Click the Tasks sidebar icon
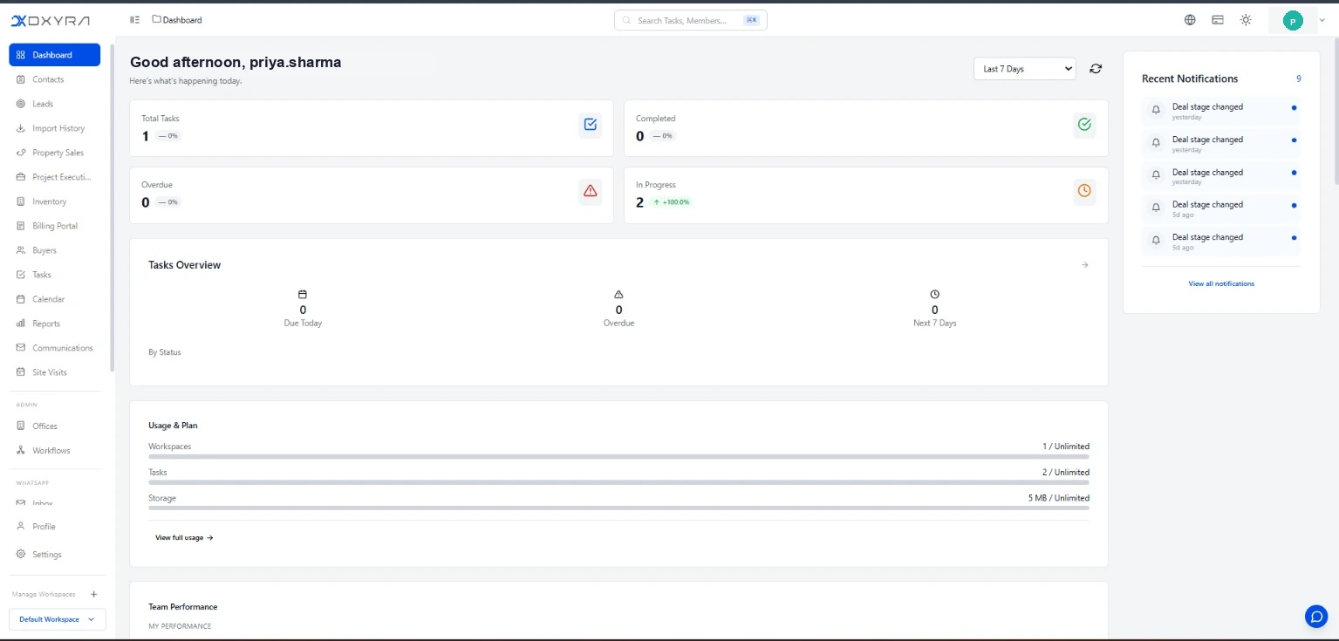Image resolution: width=1339 pixels, height=641 pixels. point(22,275)
